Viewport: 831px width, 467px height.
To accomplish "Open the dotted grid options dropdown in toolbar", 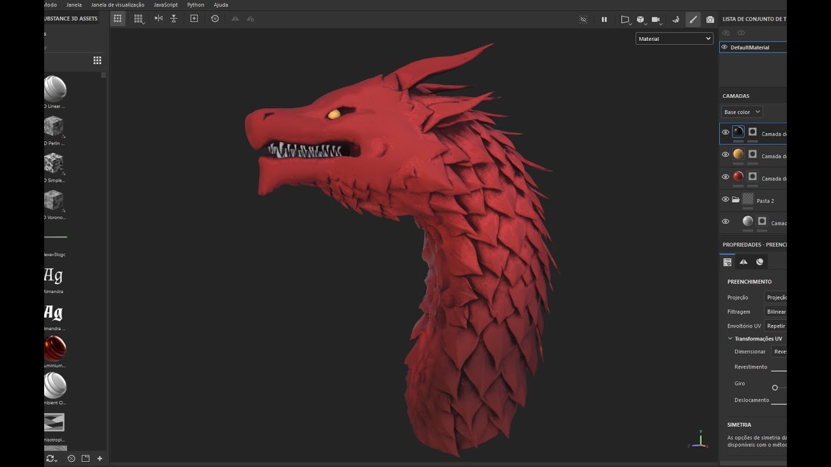I will (139, 19).
